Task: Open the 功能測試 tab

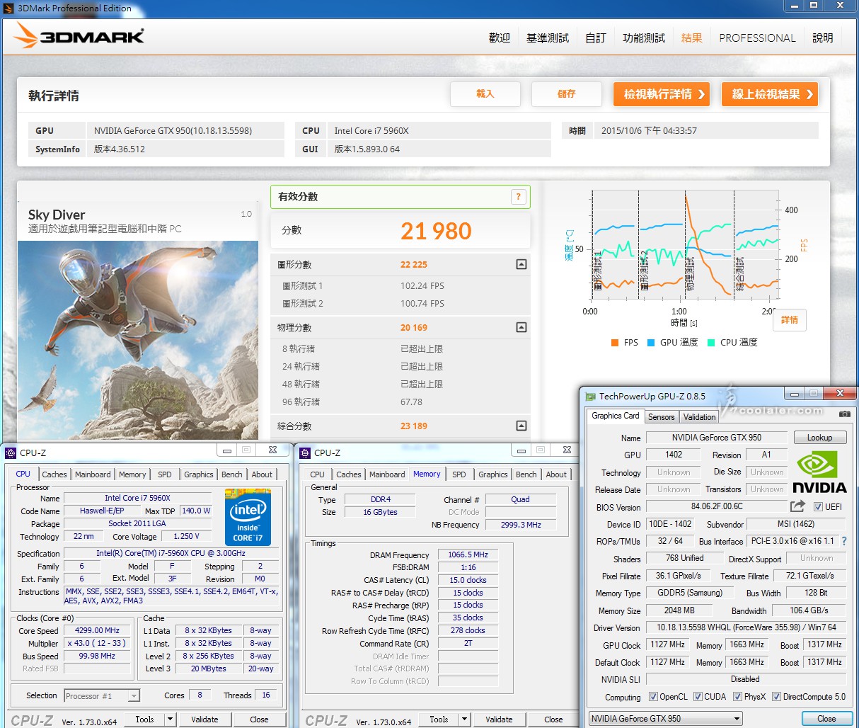Action: [x=644, y=38]
